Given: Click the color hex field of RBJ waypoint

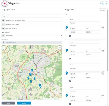Looking at the screenshot, I should tap(76, 28).
